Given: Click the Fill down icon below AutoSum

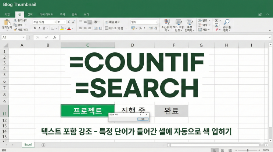Looking at the screenshot, I should pyautogui.click(x=216, y=25).
